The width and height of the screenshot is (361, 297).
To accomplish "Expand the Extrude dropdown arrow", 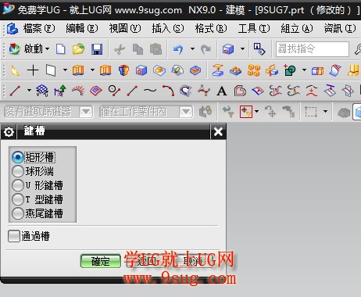I will (92, 70).
